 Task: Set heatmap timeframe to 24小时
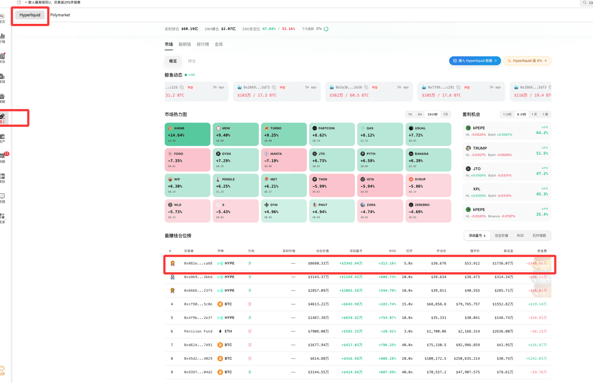pos(432,114)
